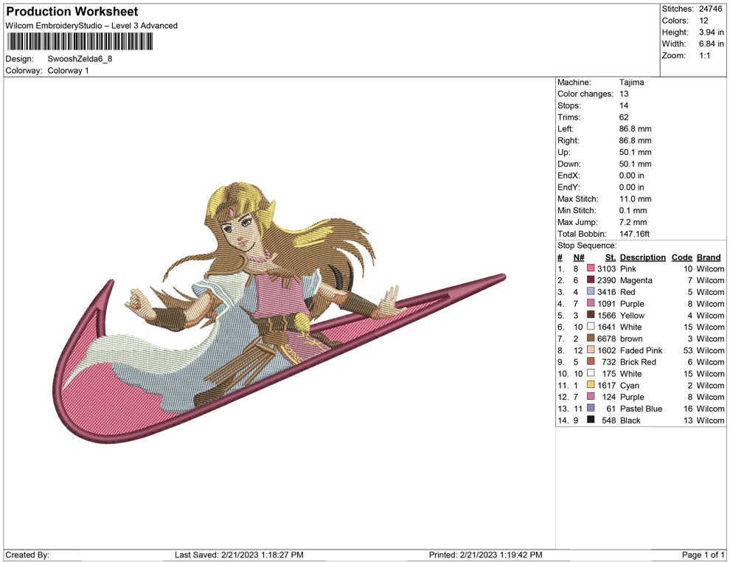Click the Total Bobbin value 147.16ft
Image resolution: width=730 pixels, height=562 pixels.
(634, 233)
